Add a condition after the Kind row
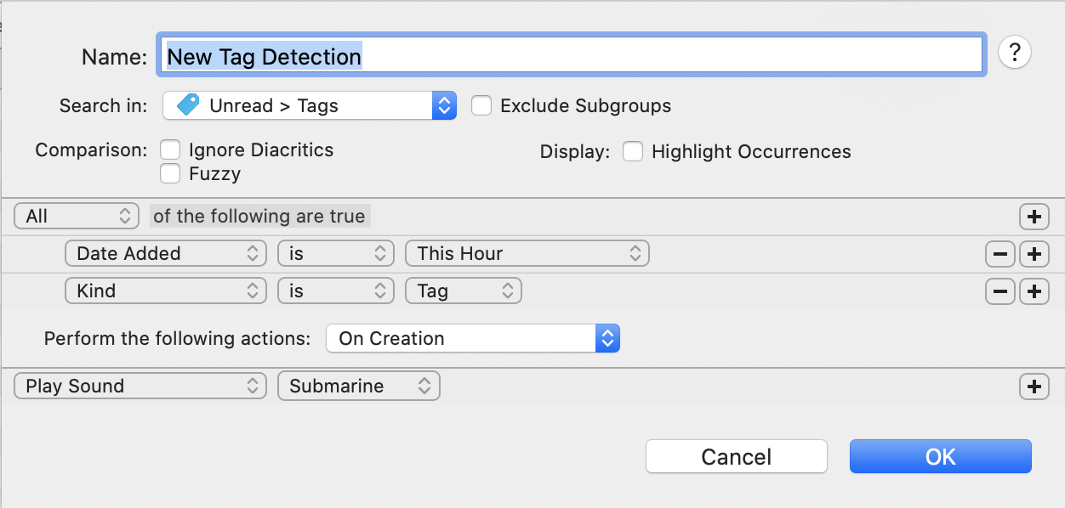This screenshot has width=1065, height=508. pyautogui.click(x=1034, y=291)
